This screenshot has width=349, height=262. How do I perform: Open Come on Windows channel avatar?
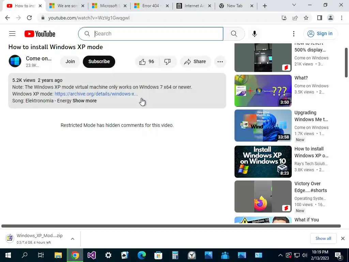(15, 61)
